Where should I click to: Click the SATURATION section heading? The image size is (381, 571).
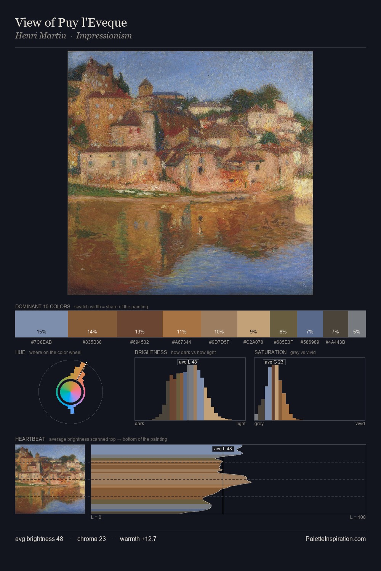[271, 352]
